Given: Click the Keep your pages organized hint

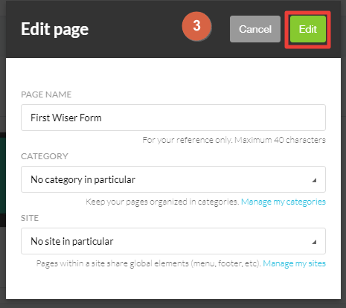Looking at the screenshot, I should (162, 202).
